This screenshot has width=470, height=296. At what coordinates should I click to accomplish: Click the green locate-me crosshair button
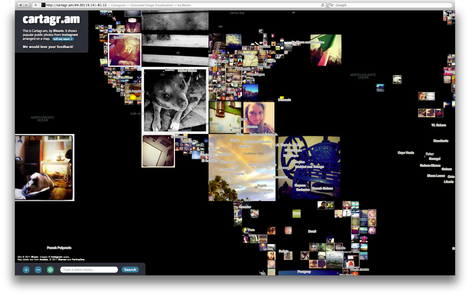(x=50, y=270)
